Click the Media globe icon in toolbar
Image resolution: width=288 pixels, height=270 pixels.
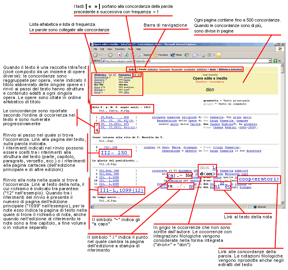173,55
